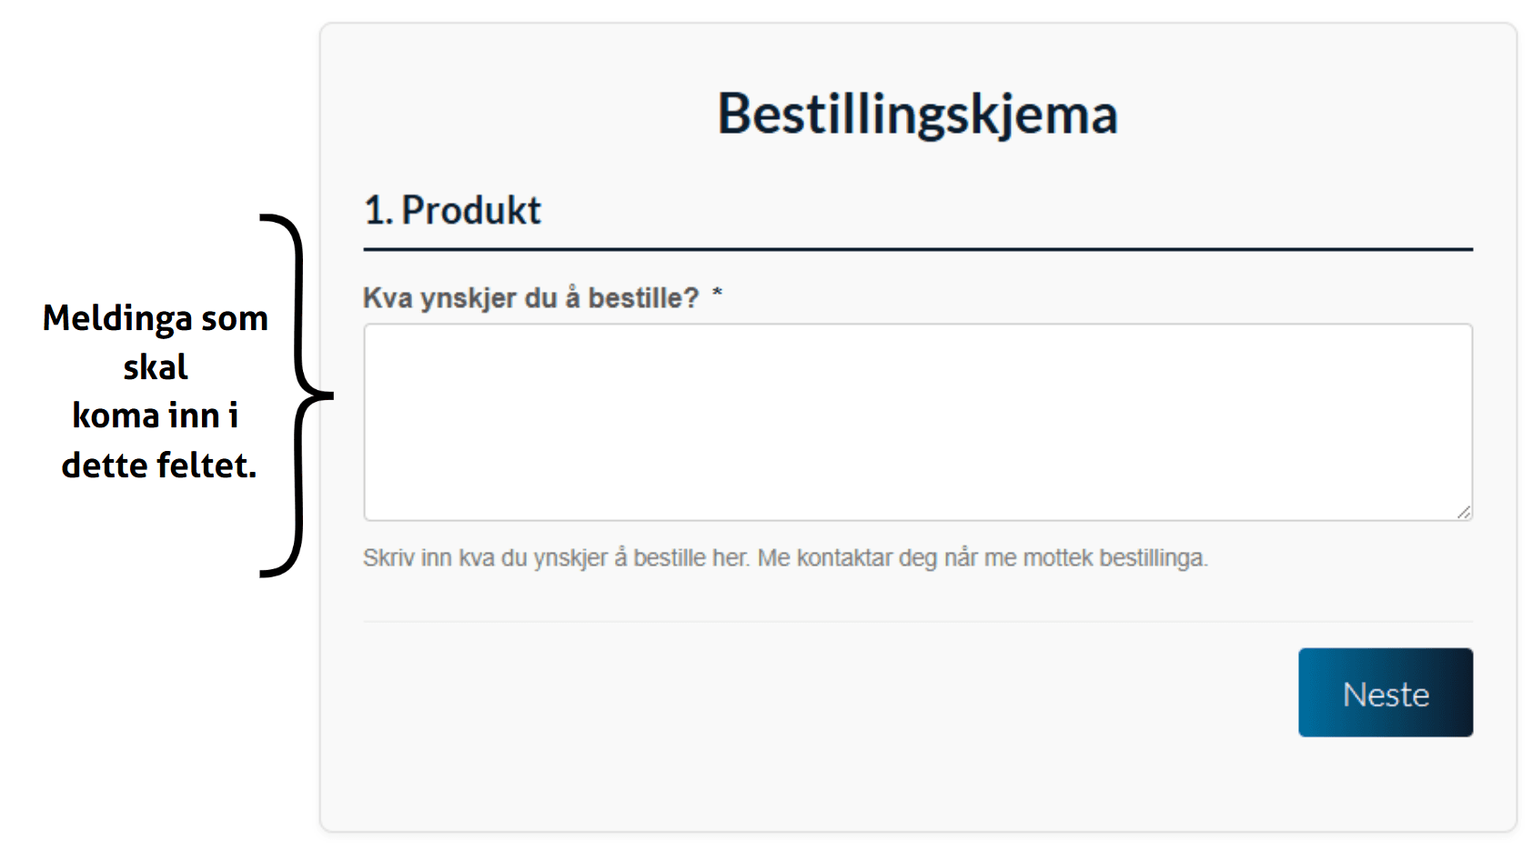The height and width of the screenshot is (851, 1532).
Task: Click the Neste button
Action: coord(1385,693)
